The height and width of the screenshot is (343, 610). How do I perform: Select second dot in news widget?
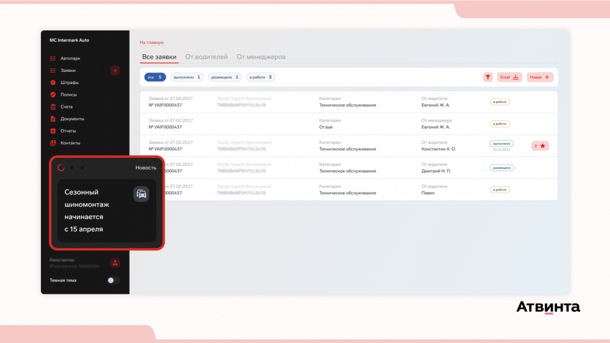71,168
